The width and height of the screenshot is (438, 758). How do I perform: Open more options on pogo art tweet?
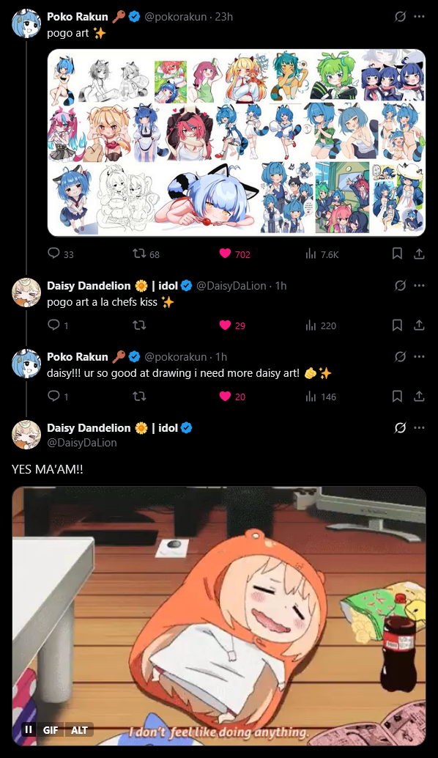419,16
